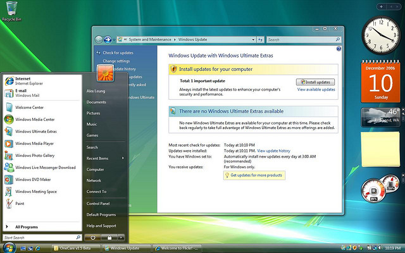The height and width of the screenshot is (253, 405).
Task: Expand the Recent Items submenu
Action: 106,158
